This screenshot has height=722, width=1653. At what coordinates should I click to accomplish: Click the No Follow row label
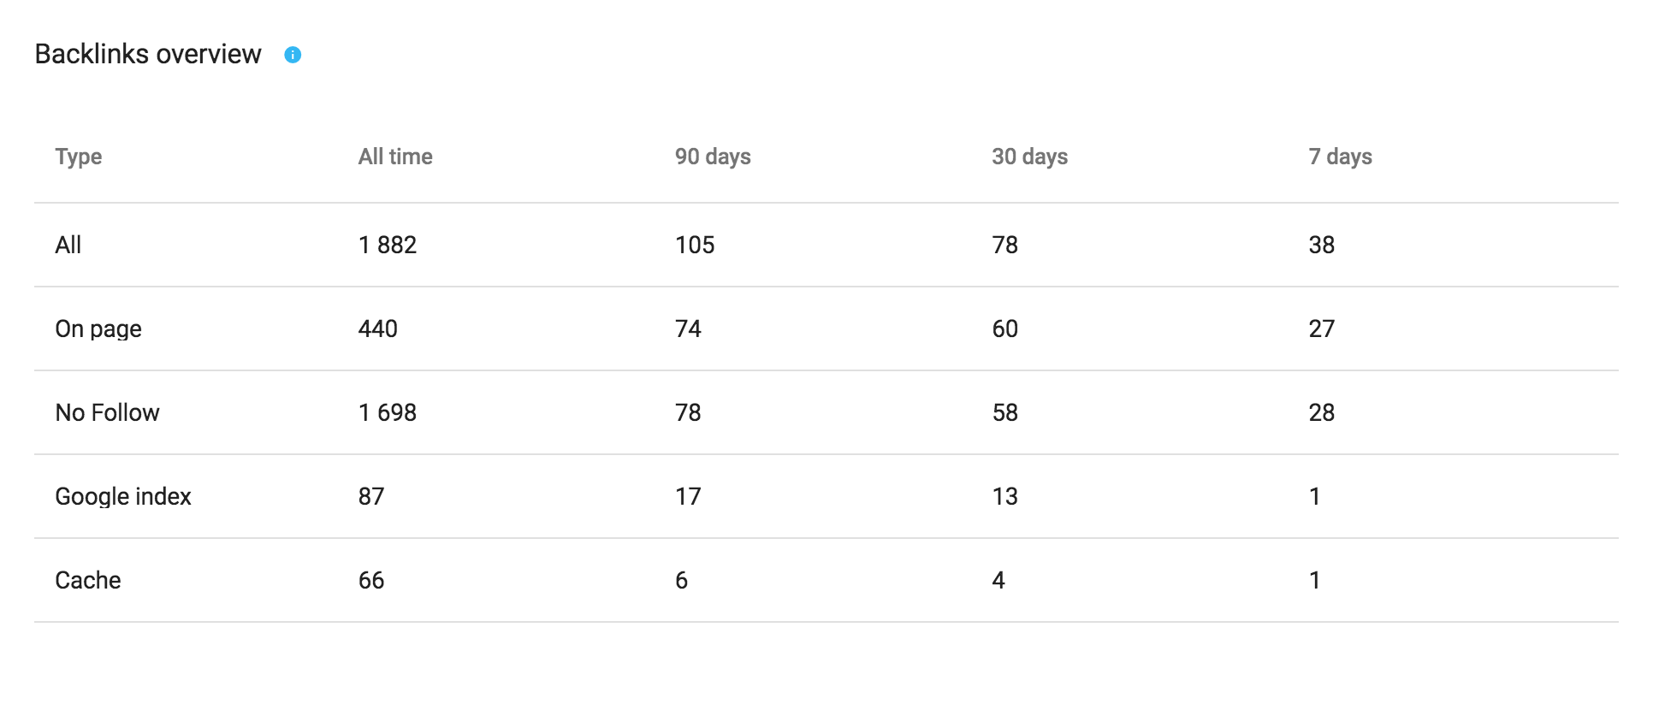pos(108,412)
